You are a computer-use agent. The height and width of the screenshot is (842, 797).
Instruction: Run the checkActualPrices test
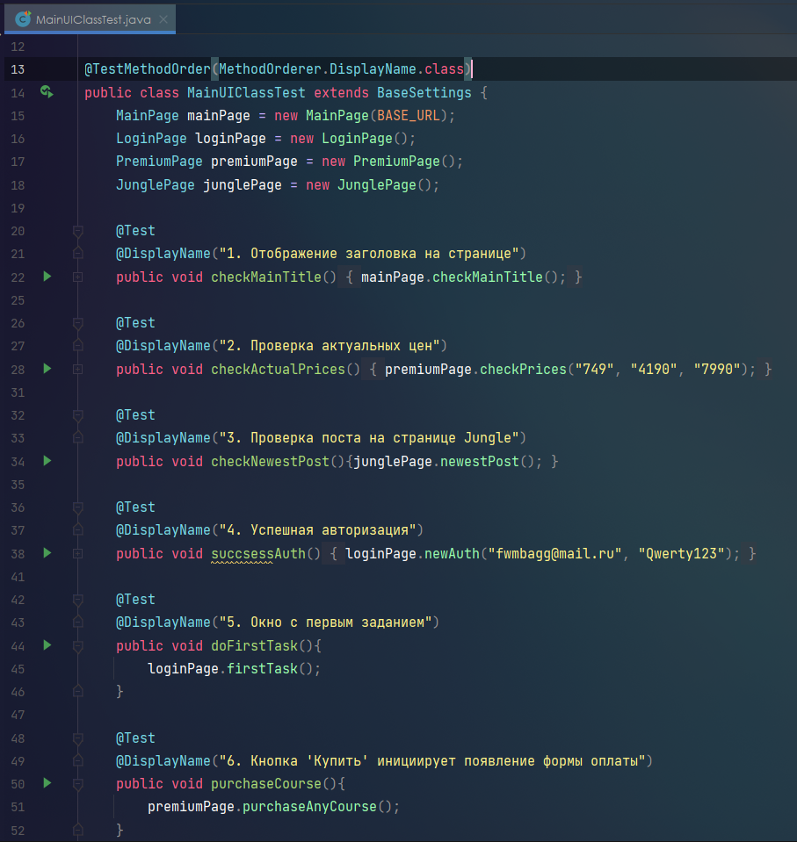[x=47, y=369]
